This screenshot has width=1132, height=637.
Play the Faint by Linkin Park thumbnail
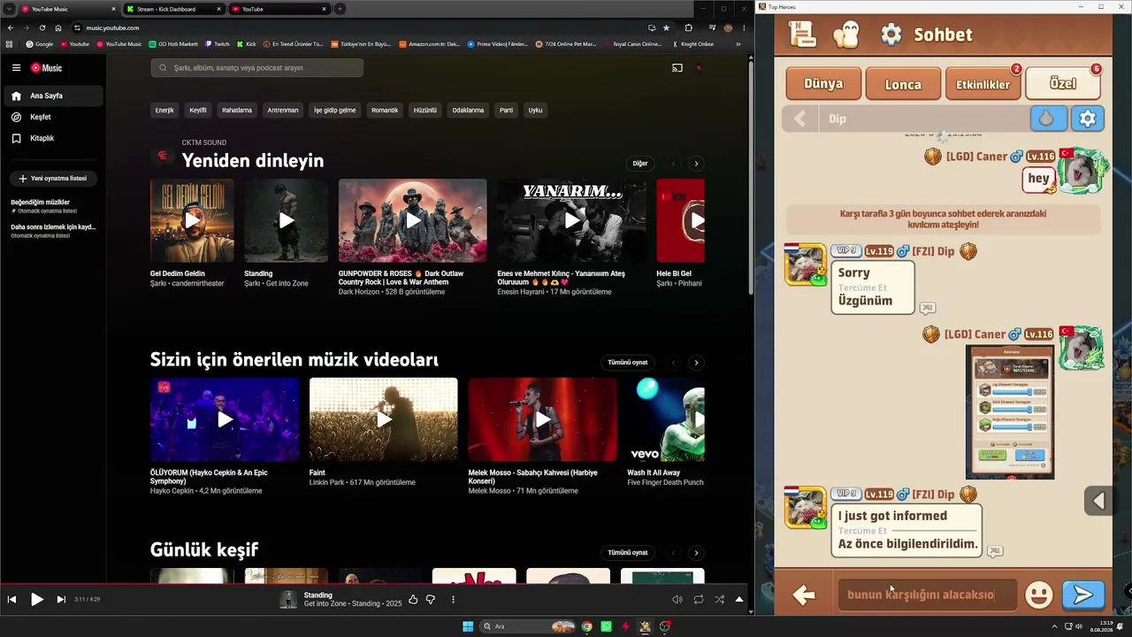click(384, 419)
